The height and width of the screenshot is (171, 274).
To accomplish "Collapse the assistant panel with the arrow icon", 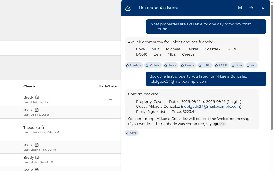I will (251, 8).
